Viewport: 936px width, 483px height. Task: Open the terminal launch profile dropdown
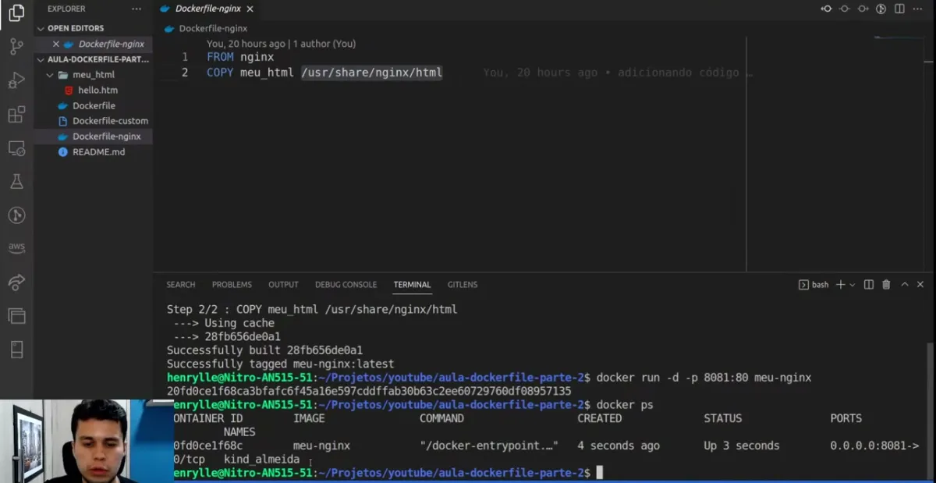tap(853, 285)
